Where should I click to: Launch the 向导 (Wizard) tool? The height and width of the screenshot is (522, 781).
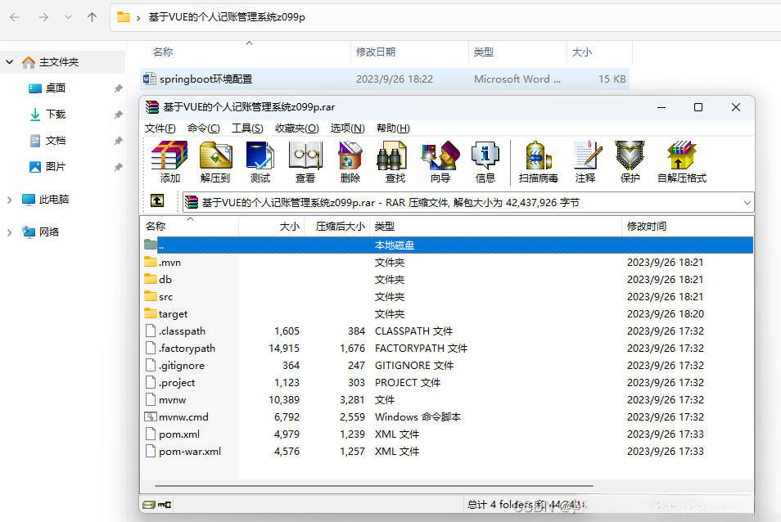tap(440, 161)
